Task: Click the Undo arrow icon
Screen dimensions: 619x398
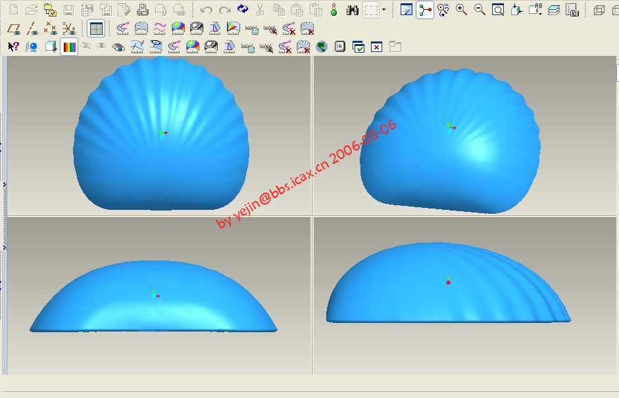Action: tap(206, 10)
